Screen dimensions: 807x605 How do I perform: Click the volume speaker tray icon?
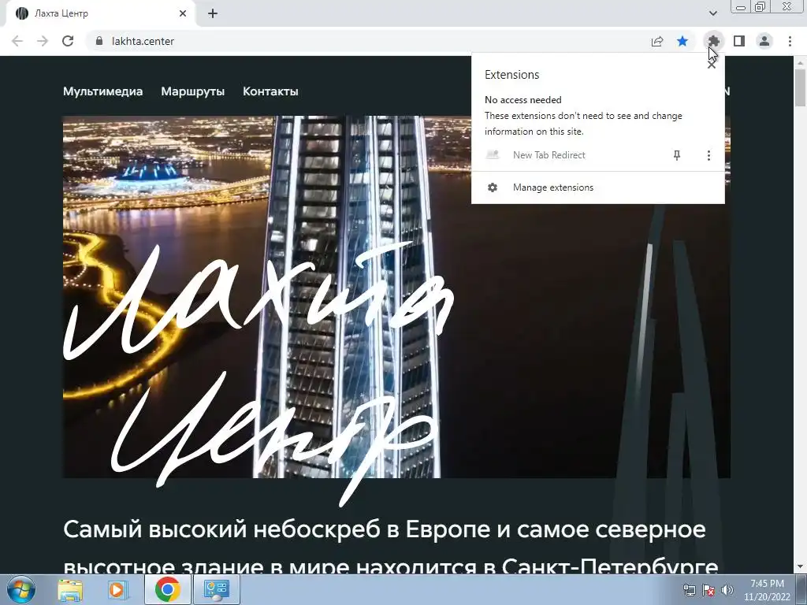[727, 590]
